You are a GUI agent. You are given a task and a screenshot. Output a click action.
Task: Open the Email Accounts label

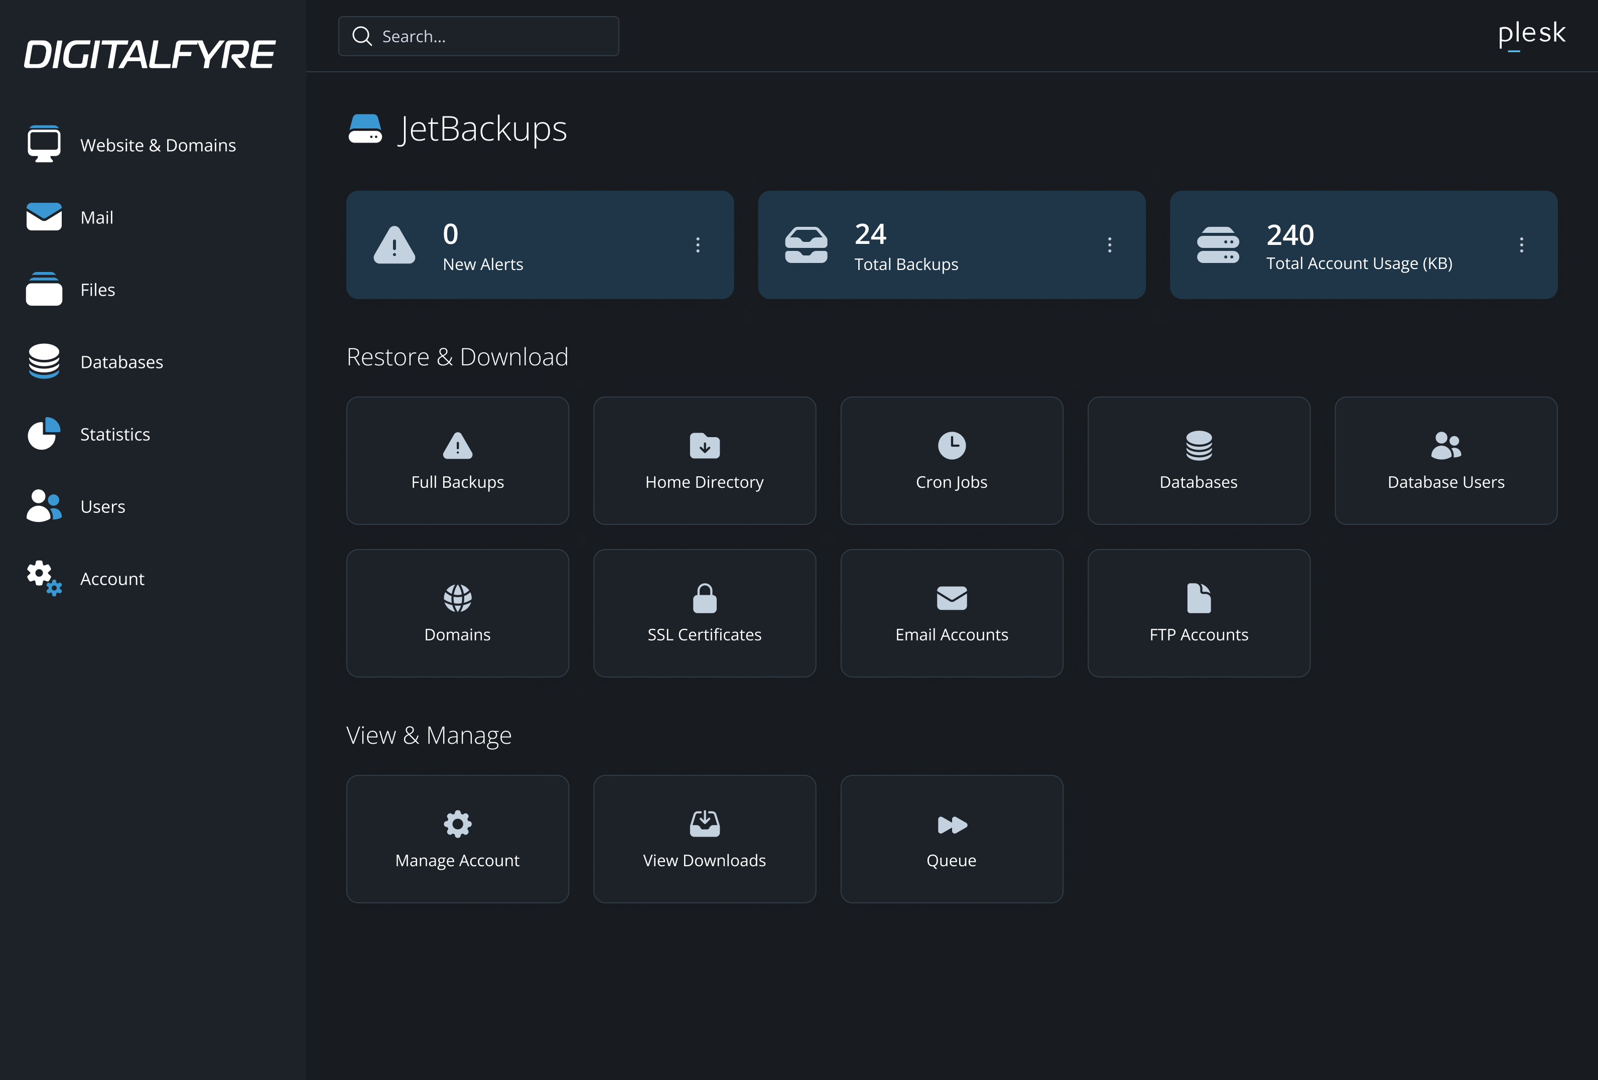click(x=952, y=634)
